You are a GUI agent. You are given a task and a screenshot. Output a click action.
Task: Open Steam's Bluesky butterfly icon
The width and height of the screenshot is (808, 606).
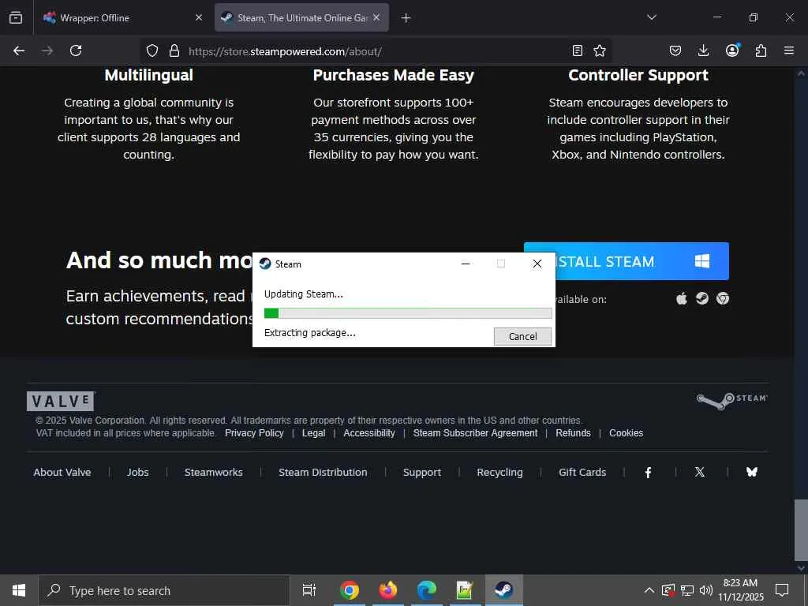coord(752,472)
